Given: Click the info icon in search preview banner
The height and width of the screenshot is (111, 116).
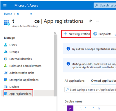Looking at the screenshot, I should click(x=68, y=49).
